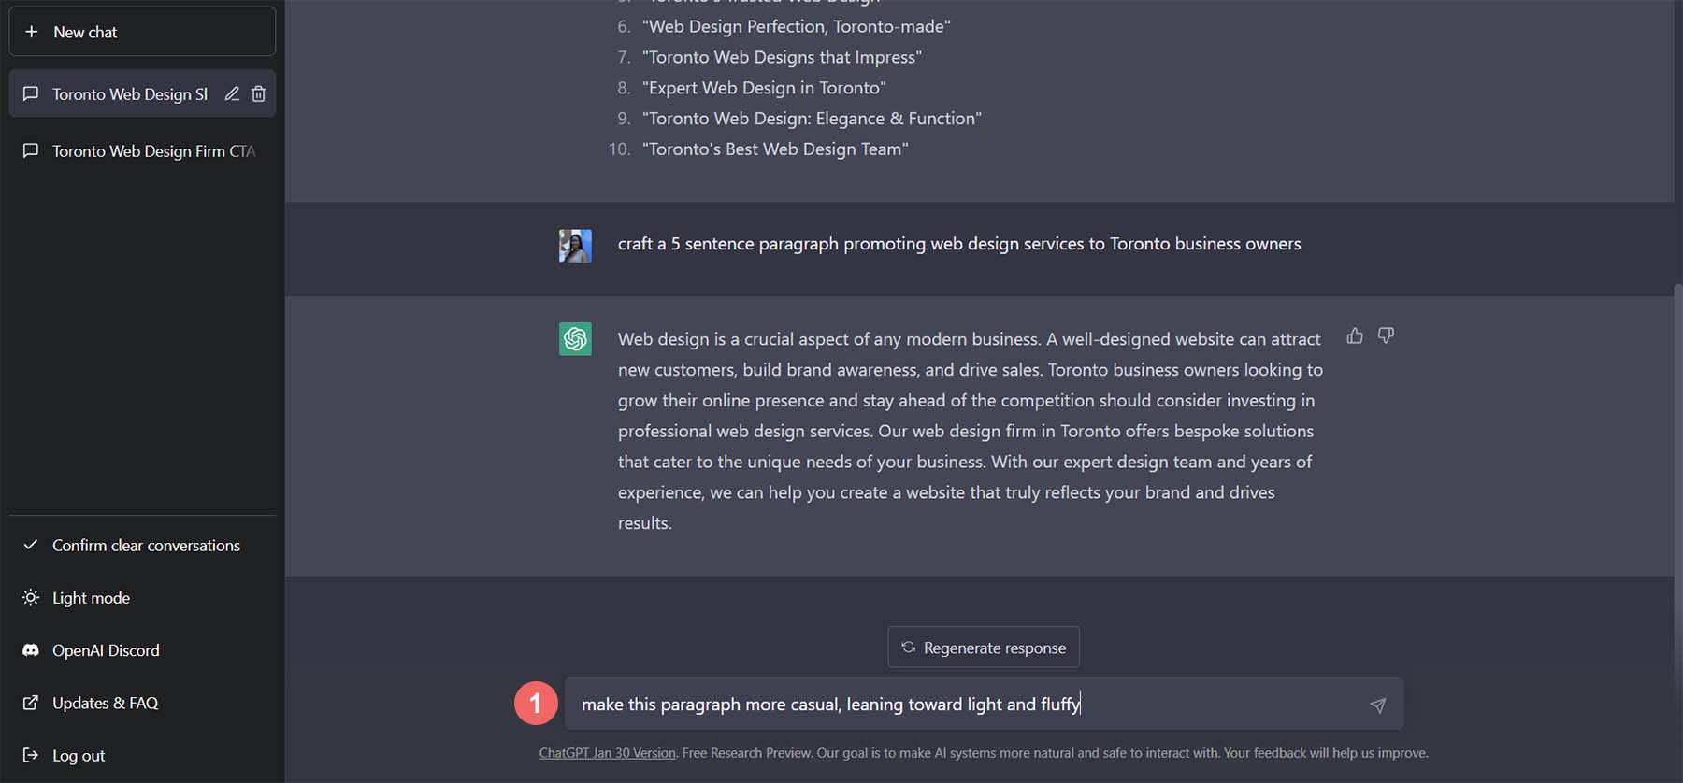Click the sun icon beside Light mode
This screenshot has height=783, width=1683.
31,598
